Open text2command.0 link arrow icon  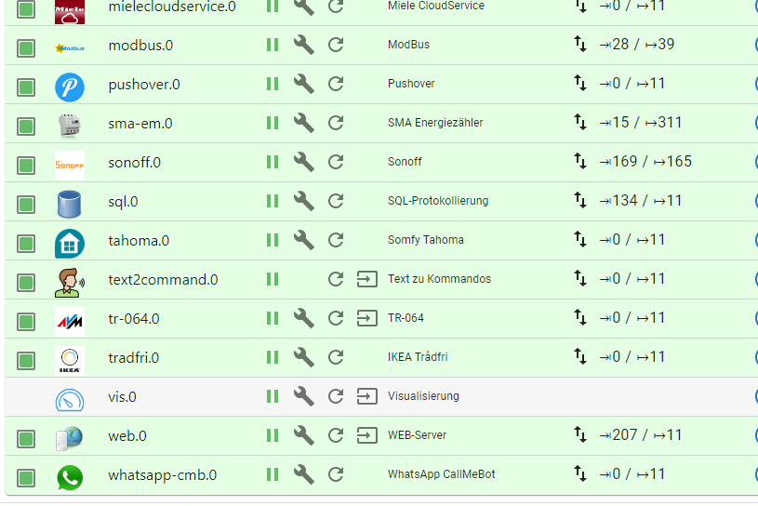point(367,279)
